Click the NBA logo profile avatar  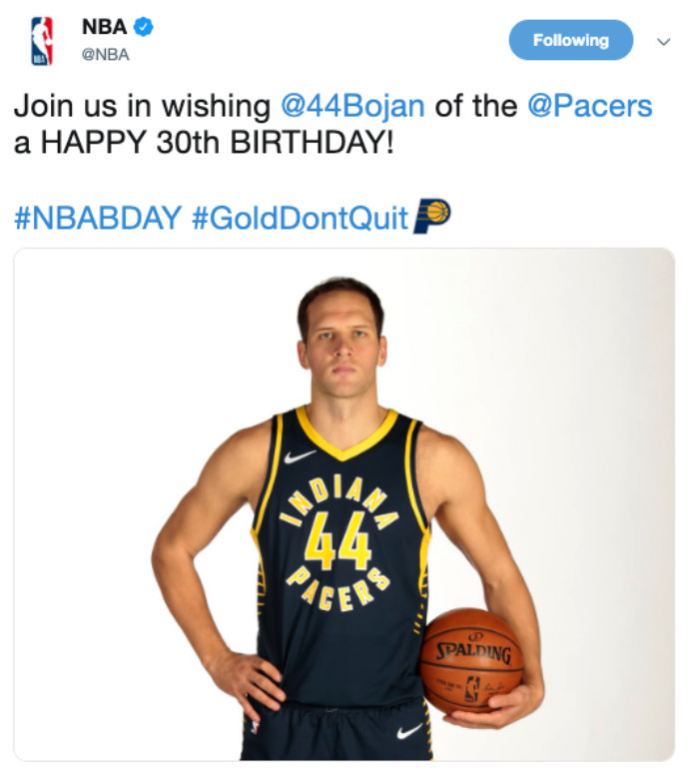tap(42, 41)
